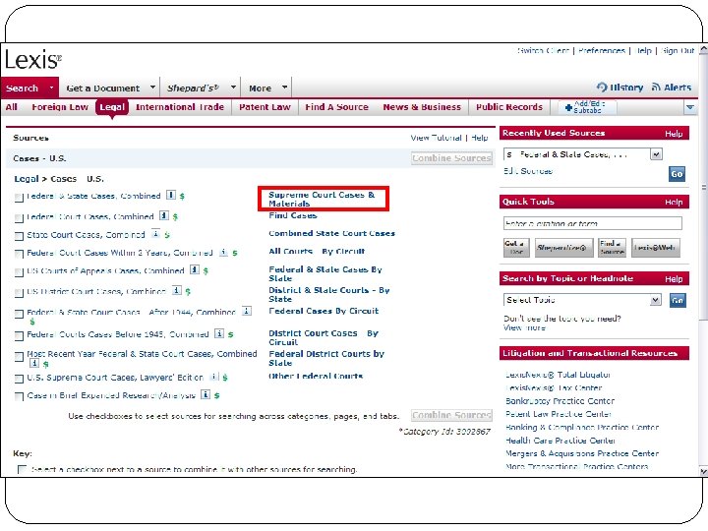Open History via clock icon

[602, 88]
